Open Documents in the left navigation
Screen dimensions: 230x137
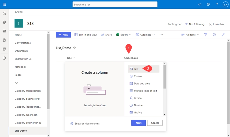click(x=21, y=51)
